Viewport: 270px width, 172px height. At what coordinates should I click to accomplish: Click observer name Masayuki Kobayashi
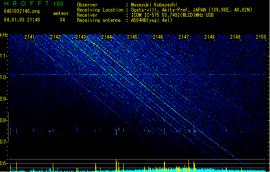click(154, 5)
